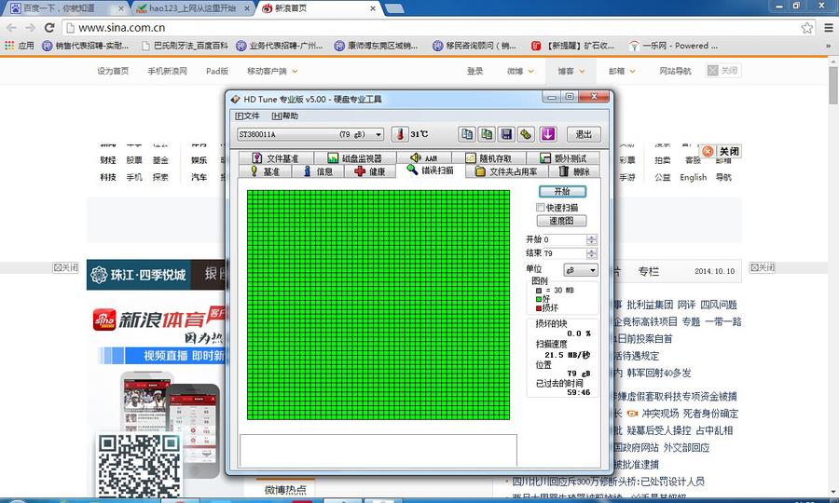Image resolution: width=839 pixels, height=503 pixels.
Task: Open the 应用 apps shortcut
Action: [x=20, y=46]
